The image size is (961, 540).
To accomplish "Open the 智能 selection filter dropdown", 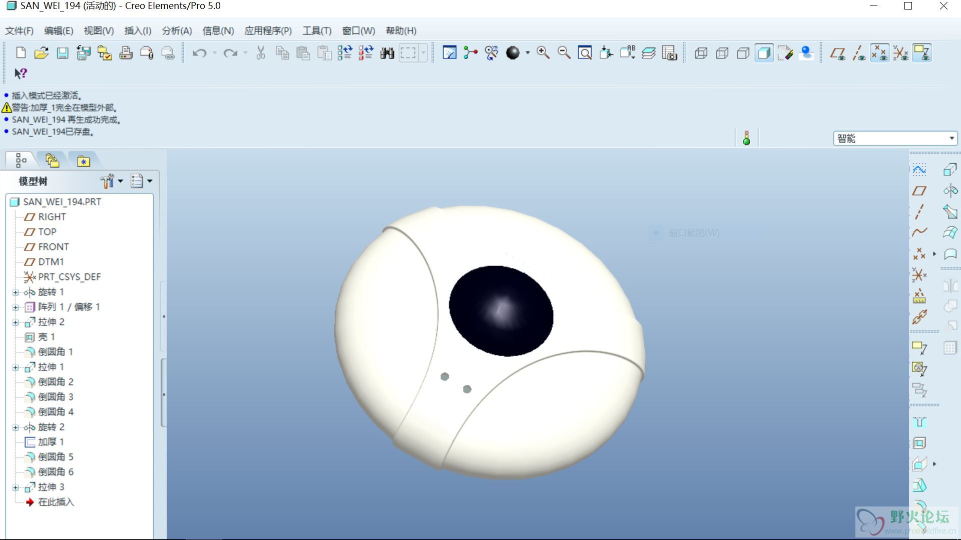I will (951, 138).
